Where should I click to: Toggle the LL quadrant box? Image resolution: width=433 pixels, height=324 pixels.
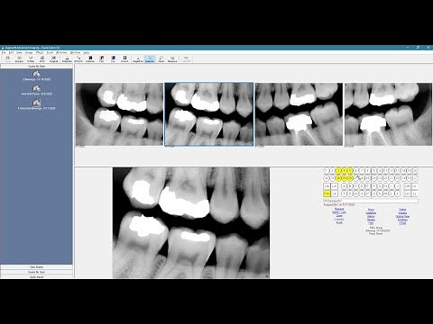[x=415, y=193]
